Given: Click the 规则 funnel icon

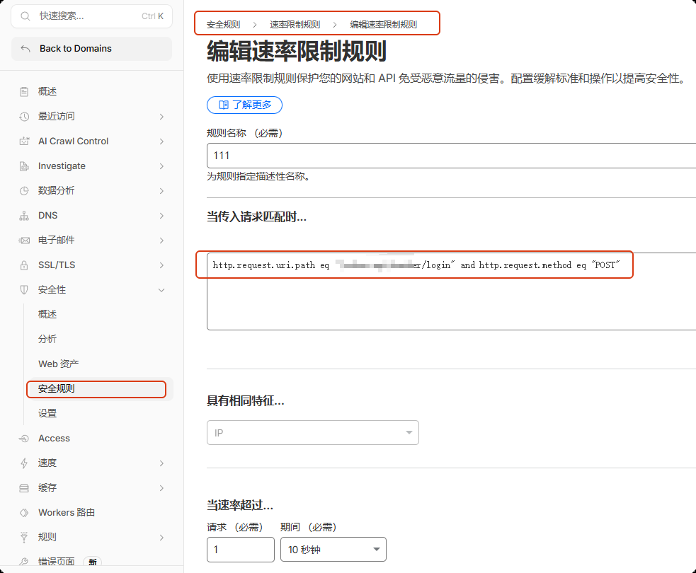Looking at the screenshot, I should tap(24, 538).
